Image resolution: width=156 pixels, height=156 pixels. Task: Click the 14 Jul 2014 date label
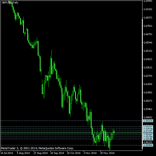7,153
